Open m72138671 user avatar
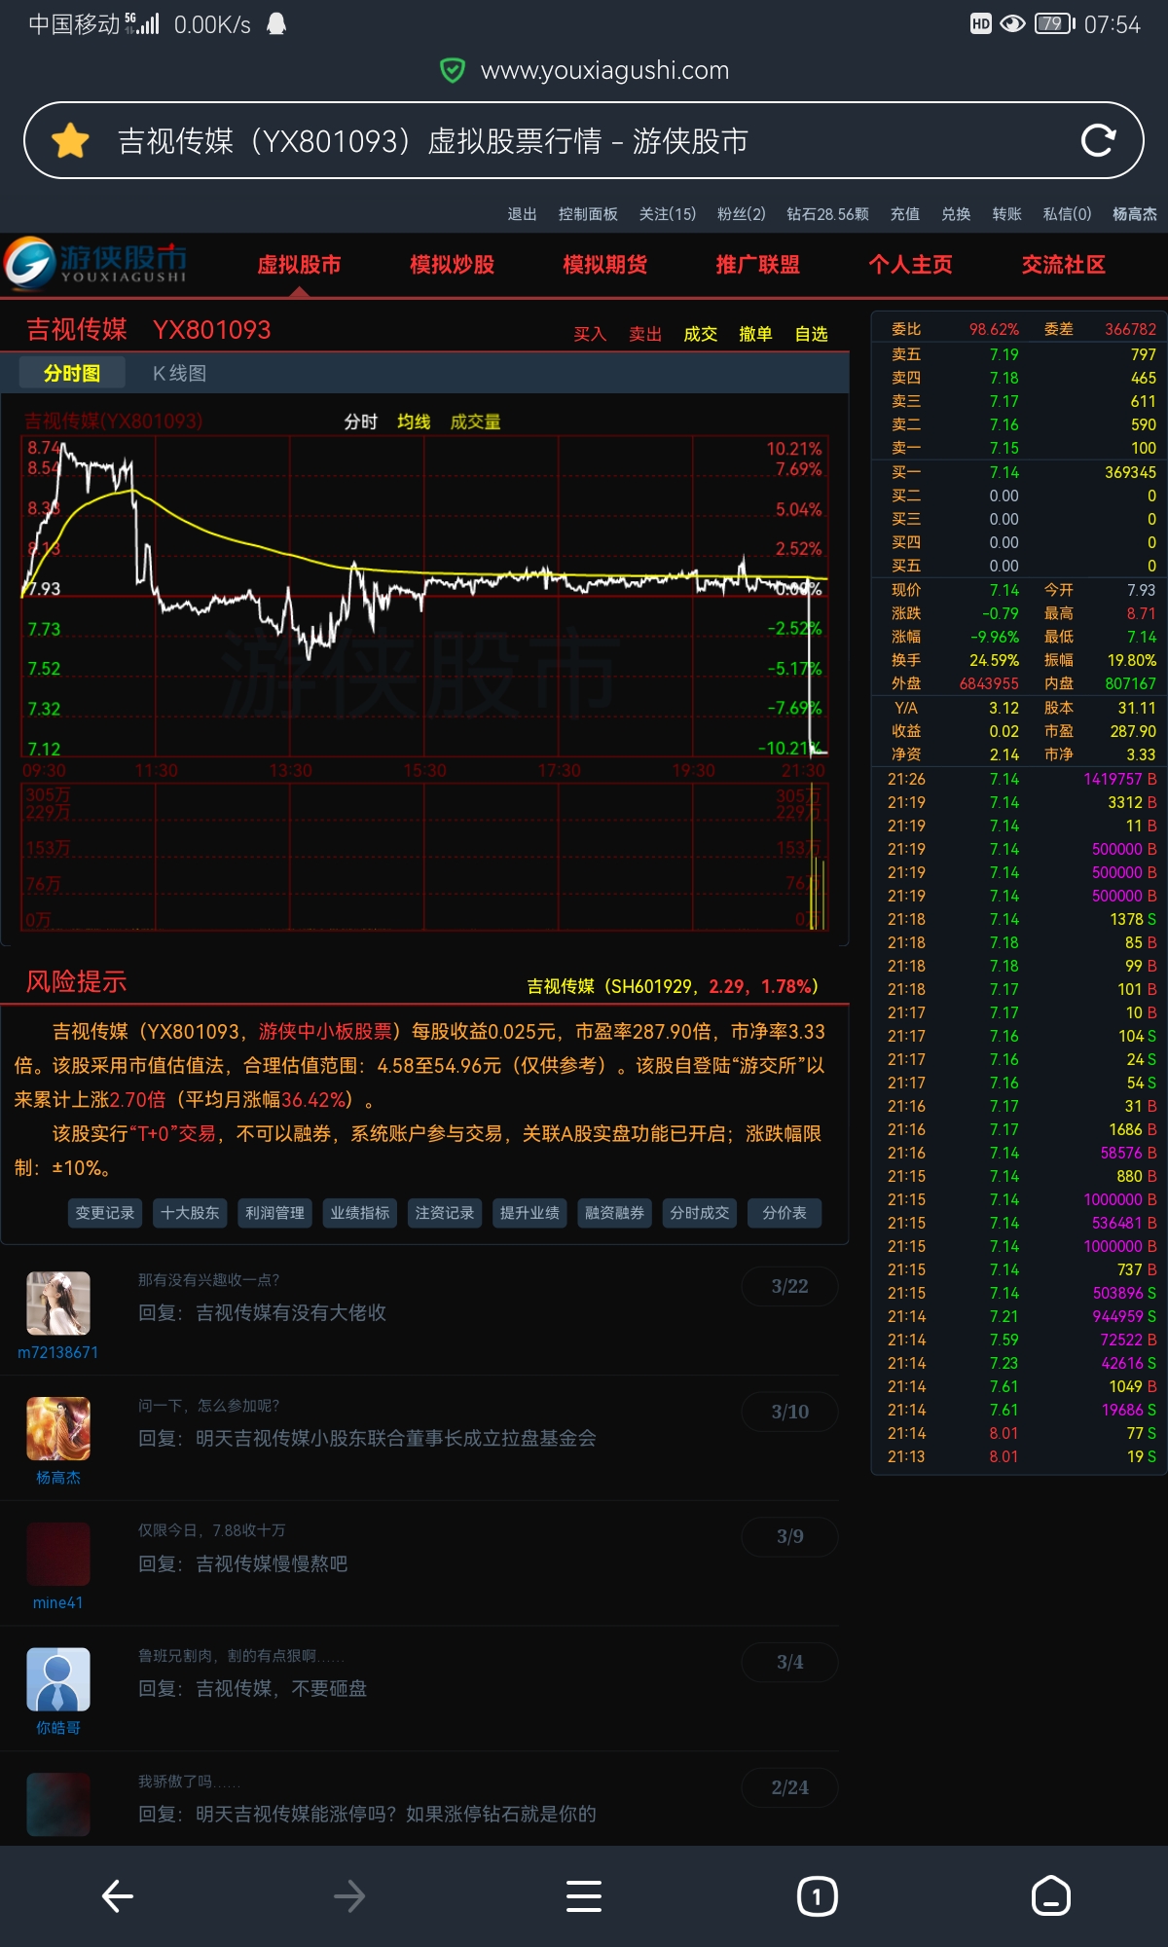The width and height of the screenshot is (1168, 1947). pos(58,1303)
